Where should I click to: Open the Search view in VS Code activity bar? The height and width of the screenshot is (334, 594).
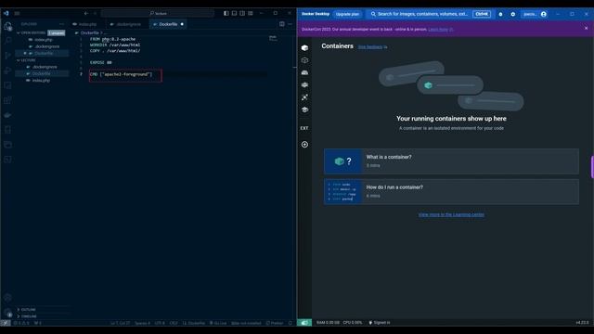[7, 41]
